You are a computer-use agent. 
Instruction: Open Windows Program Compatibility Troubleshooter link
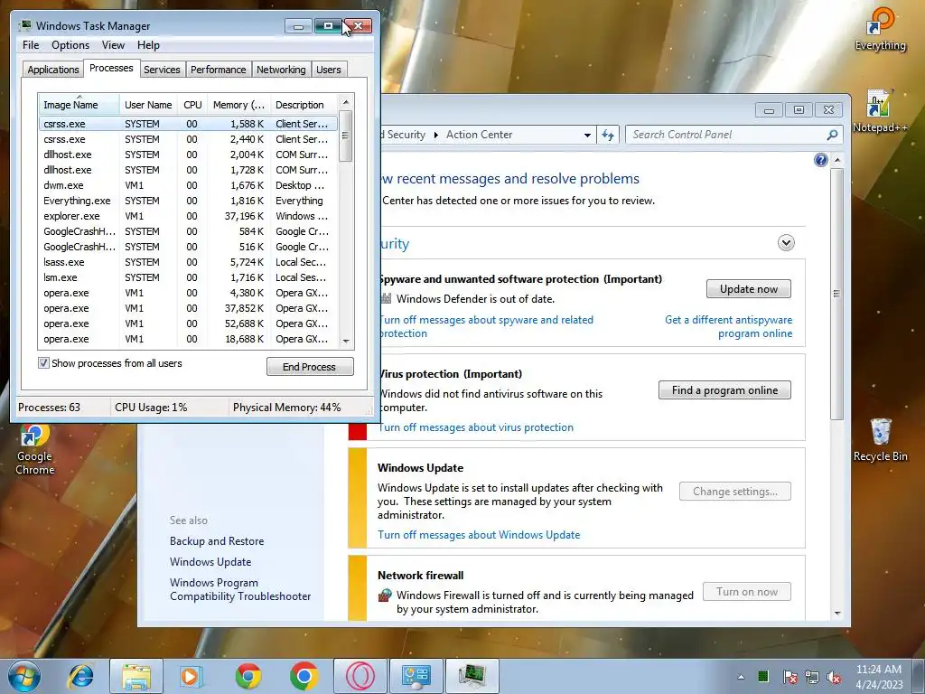pos(240,589)
